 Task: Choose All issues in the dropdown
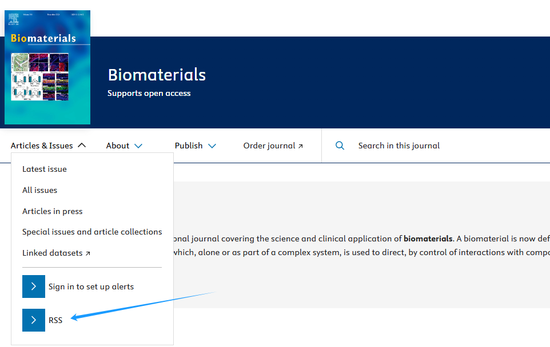pyautogui.click(x=40, y=190)
